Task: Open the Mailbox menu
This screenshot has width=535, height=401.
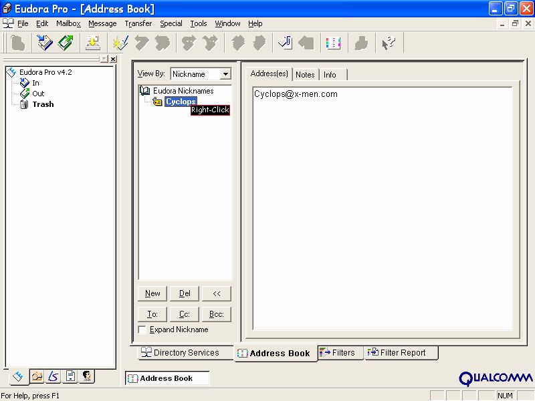Action: (68, 23)
